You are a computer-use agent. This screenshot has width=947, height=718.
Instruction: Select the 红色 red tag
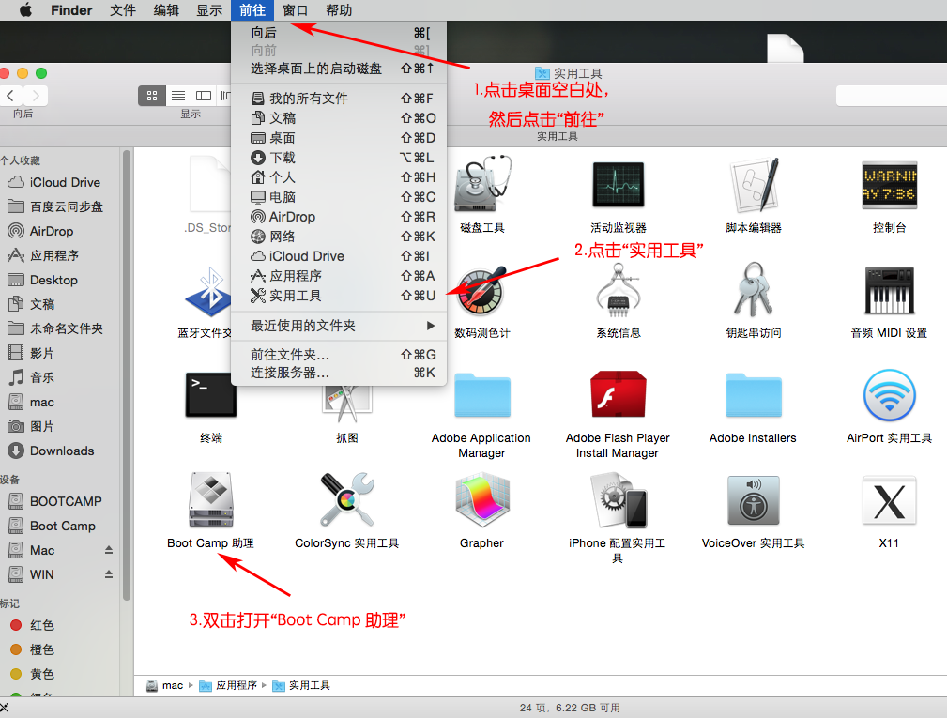60,625
